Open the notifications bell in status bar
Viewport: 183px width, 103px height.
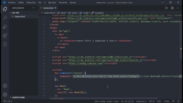(178, 101)
